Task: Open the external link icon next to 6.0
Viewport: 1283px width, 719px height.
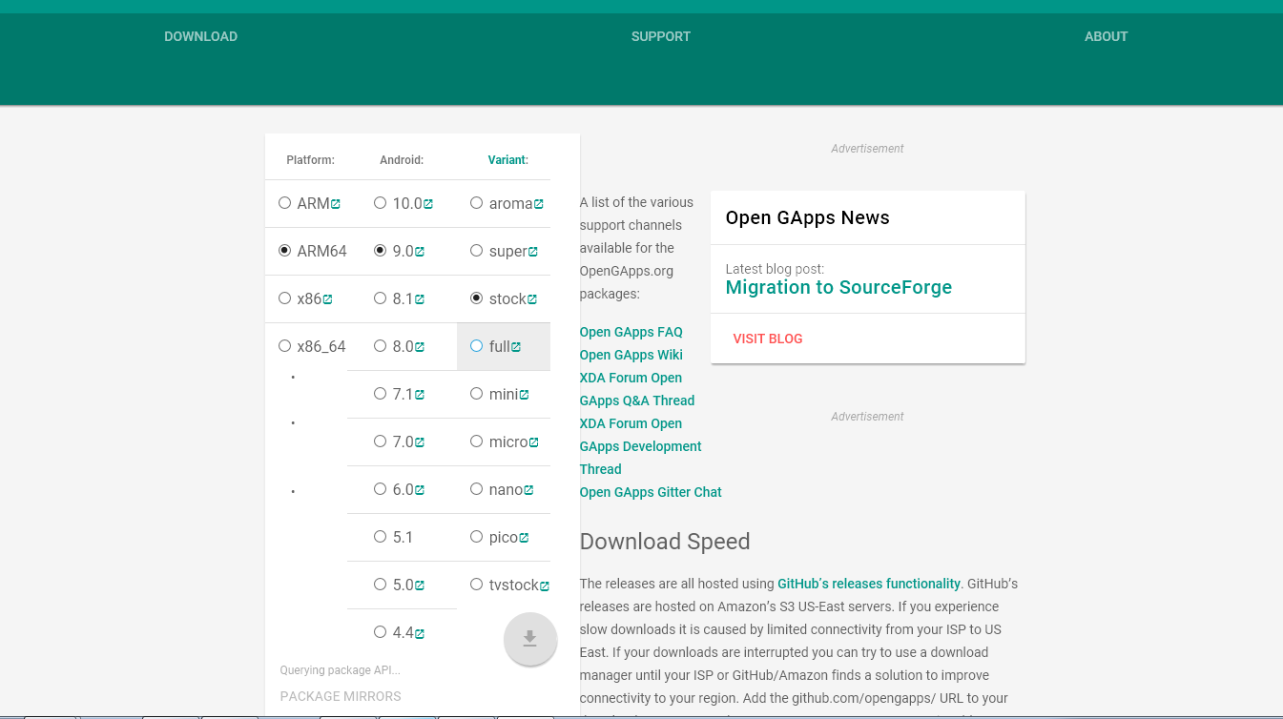Action: point(420,490)
